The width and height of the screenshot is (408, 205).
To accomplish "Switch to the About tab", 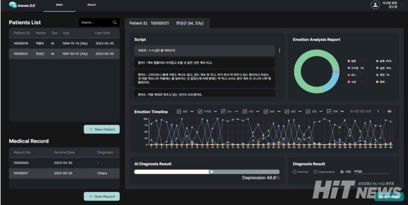I will (91, 5).
